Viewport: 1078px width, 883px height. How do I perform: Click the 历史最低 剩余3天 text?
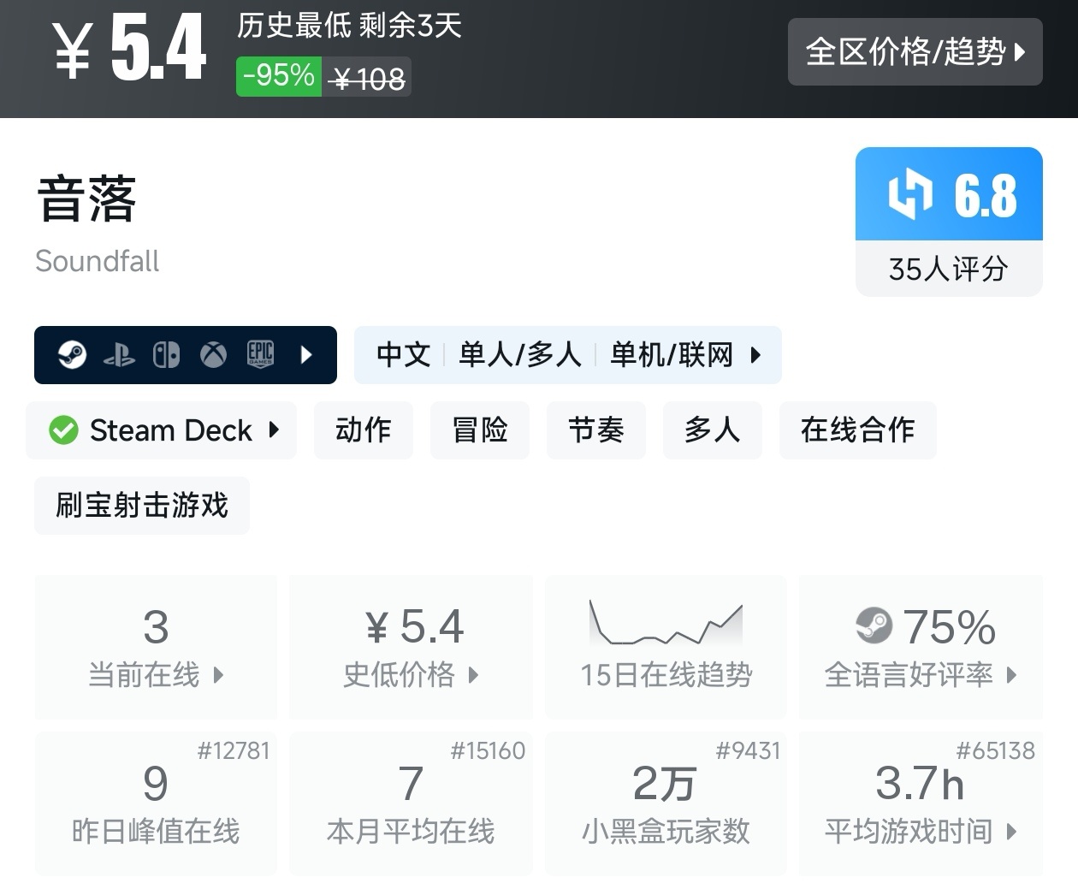coord(349,26)
